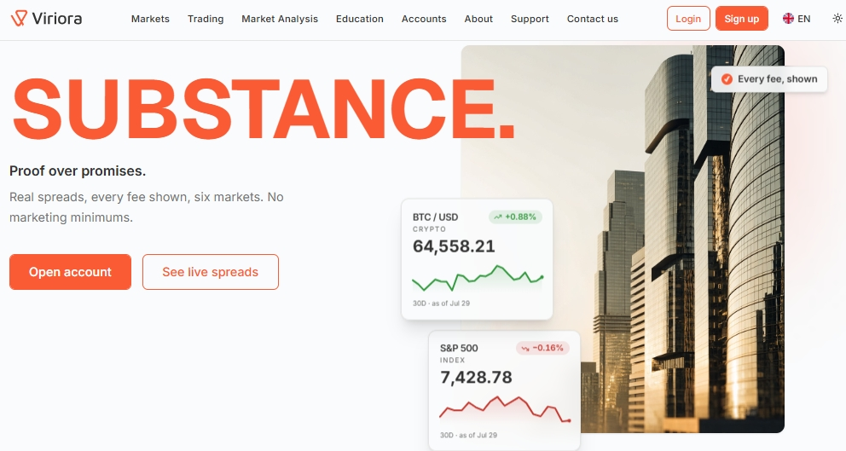Click the 64,558.21 price value
Screen dimensions: 846x451
pos(454,246)
